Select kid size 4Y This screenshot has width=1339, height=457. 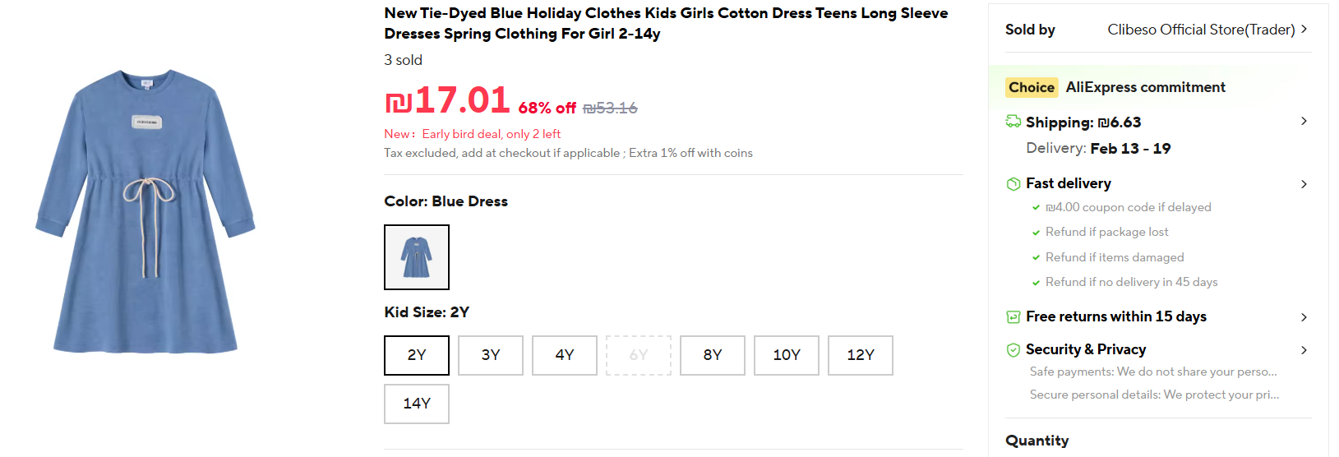[565, 355]
